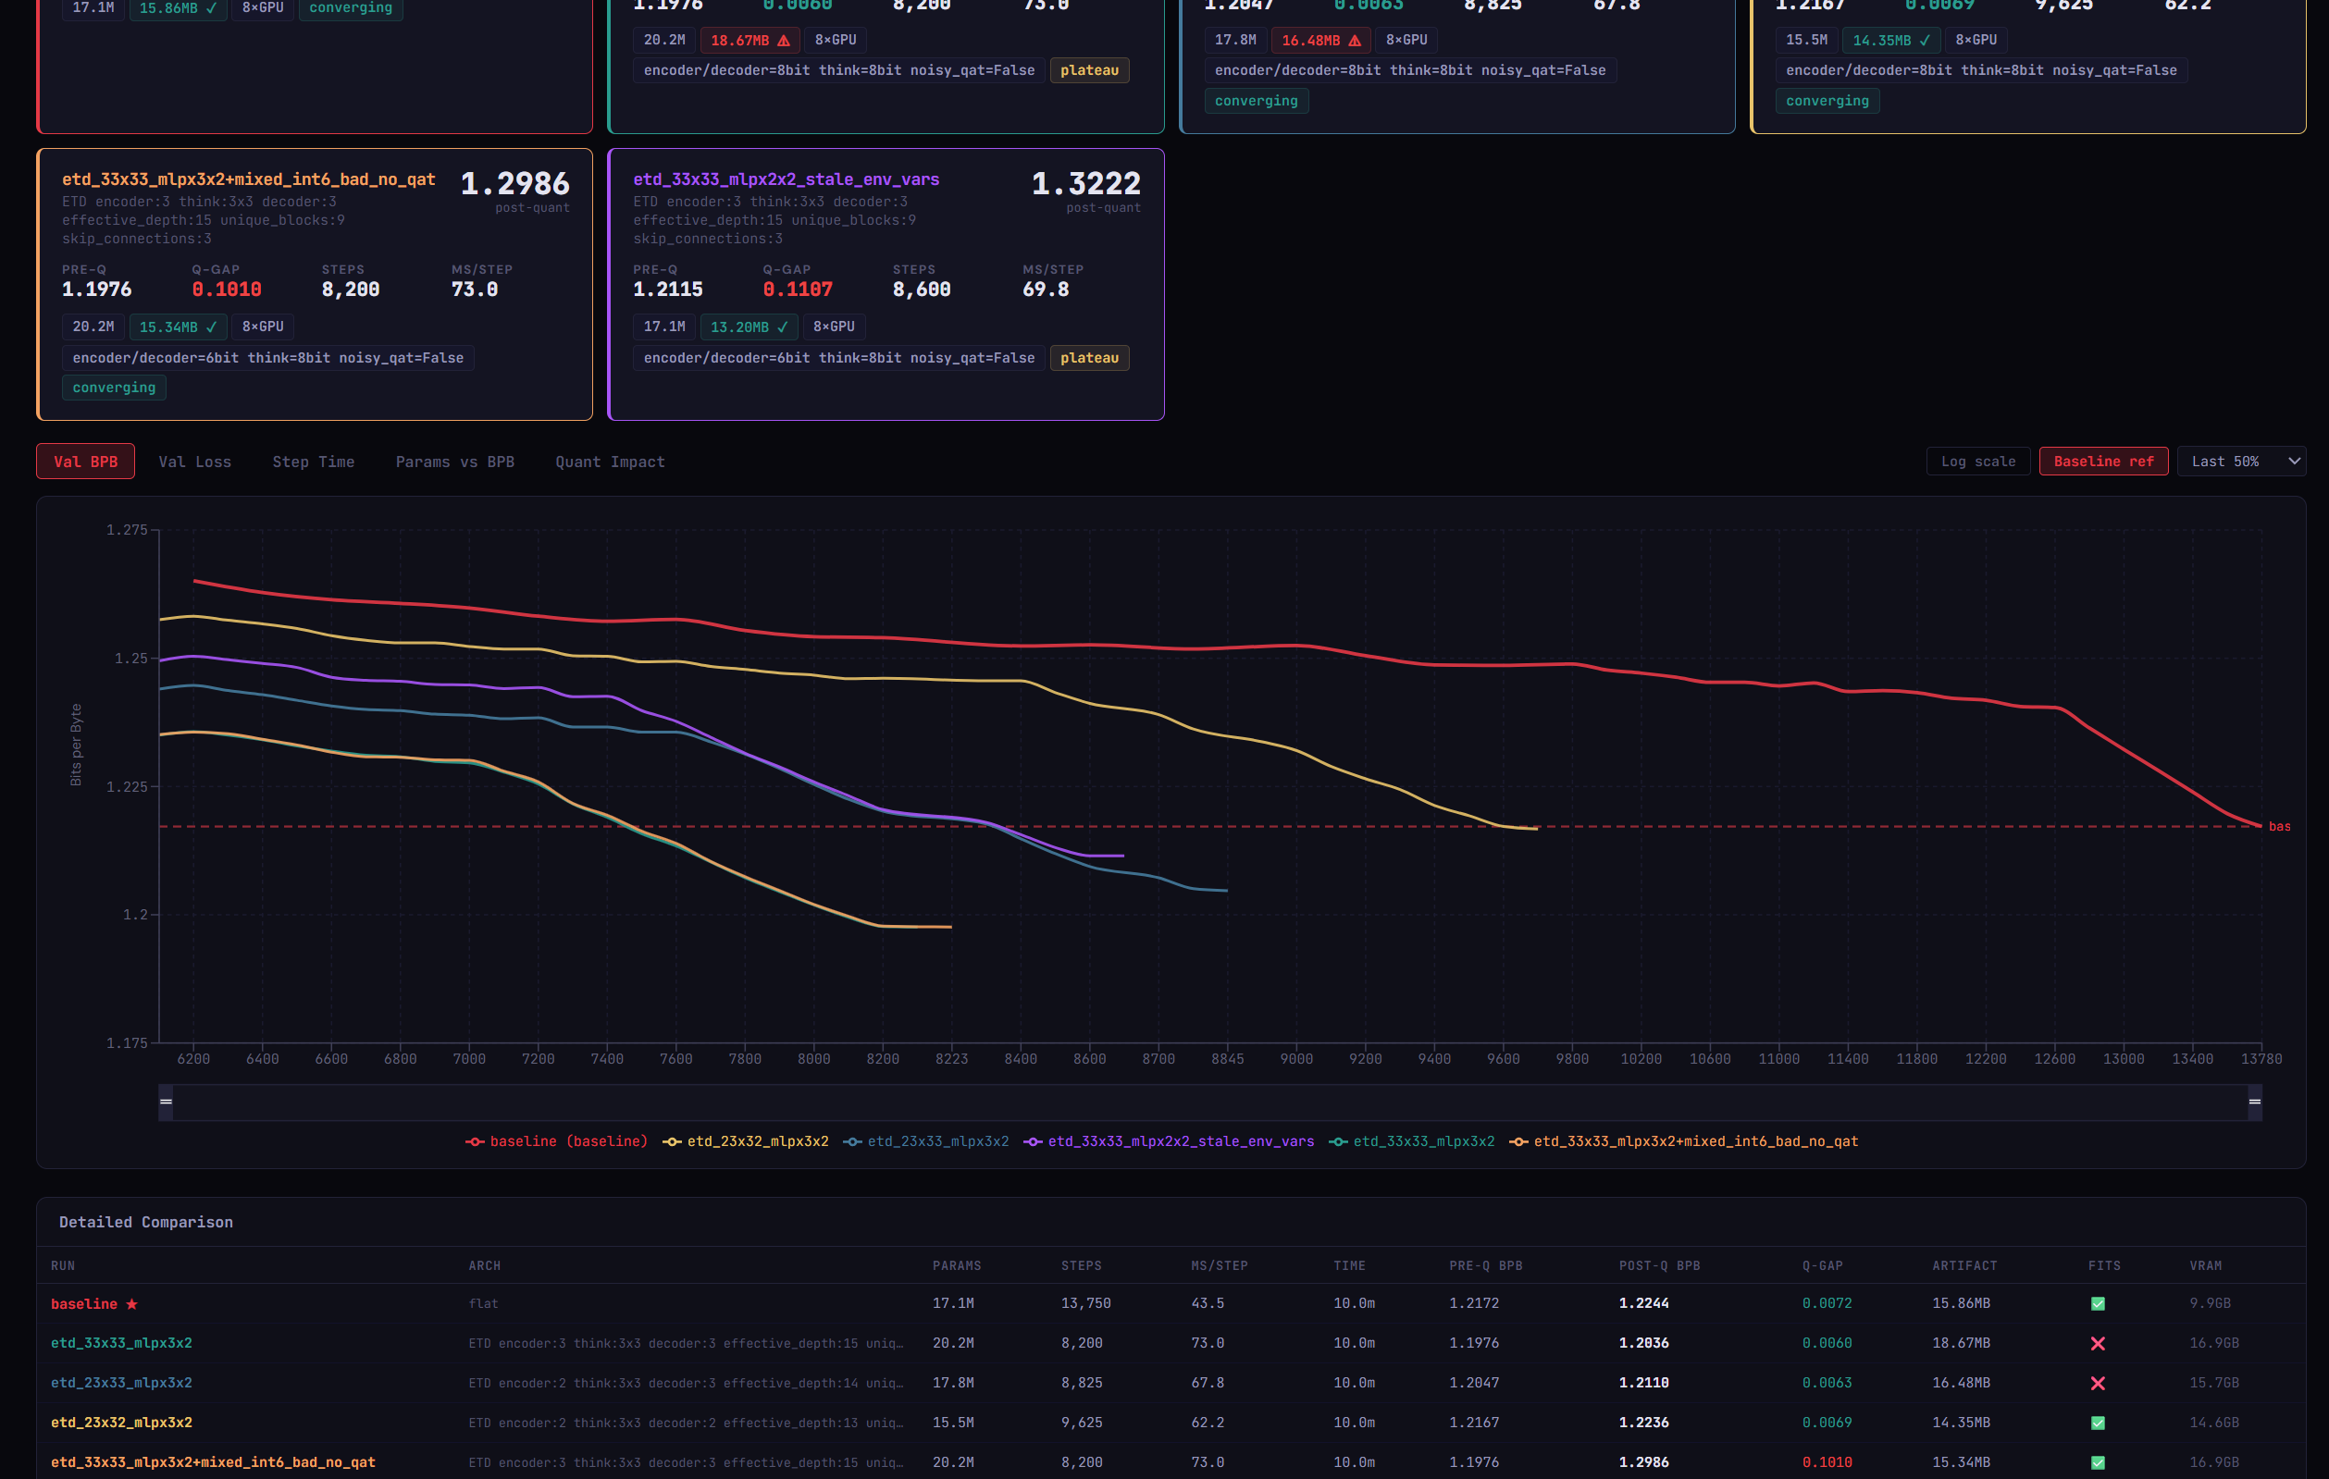Click the baseline legend marker icon

pyautogui.click(x=474, y=1141)
